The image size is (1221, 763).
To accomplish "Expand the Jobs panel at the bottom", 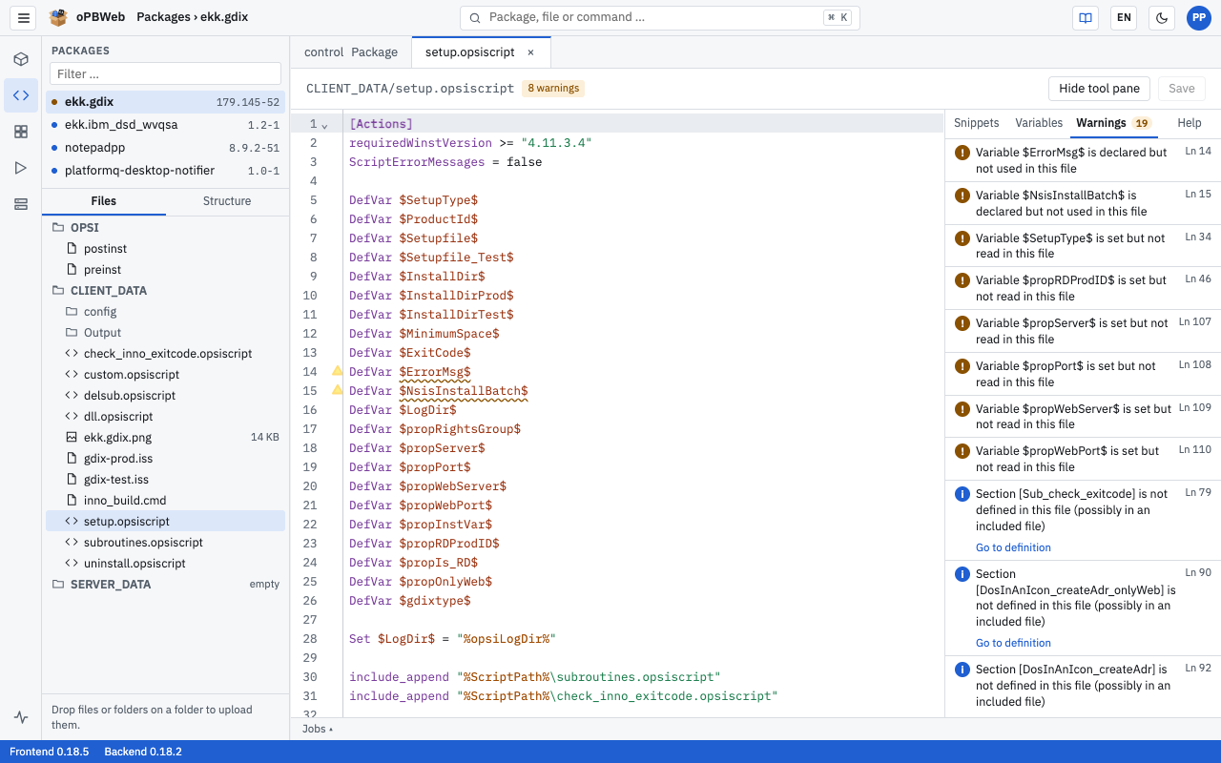I will click(x=318, y=729).
